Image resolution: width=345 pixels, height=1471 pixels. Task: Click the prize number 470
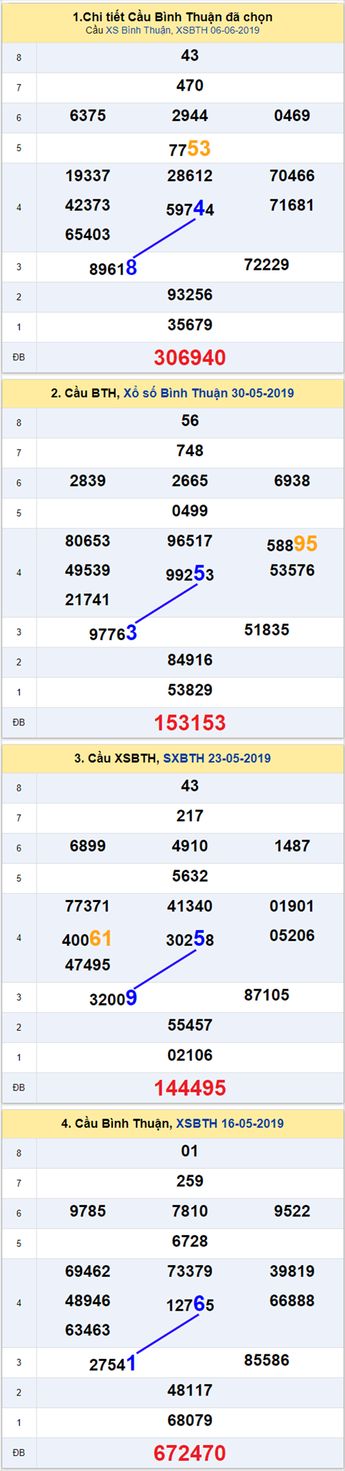click(190, 86)
